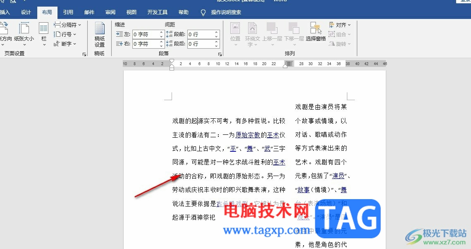Viewport: 471px width, 249px height.
Task: Decrease right indent with down stepper
Action: click(161, 46)
